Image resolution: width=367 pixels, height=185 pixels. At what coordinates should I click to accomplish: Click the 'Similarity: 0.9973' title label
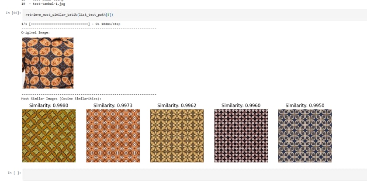pyautogui.click(x=113, y=106)
